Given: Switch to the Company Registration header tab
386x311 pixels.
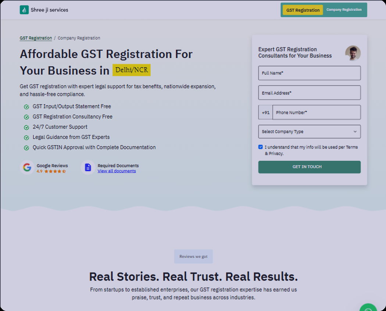Looking at the screenshot, I should [344, 10].
